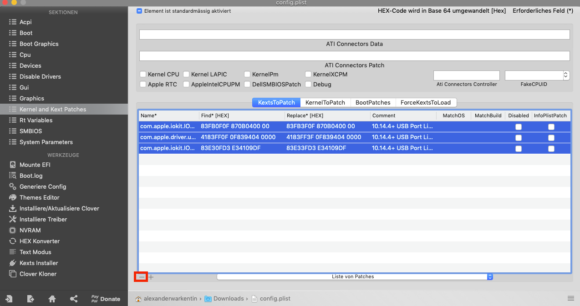
Task: Check the DellSMBIOSPatch option
Action: pyautogui.click(x=247, y=84)
